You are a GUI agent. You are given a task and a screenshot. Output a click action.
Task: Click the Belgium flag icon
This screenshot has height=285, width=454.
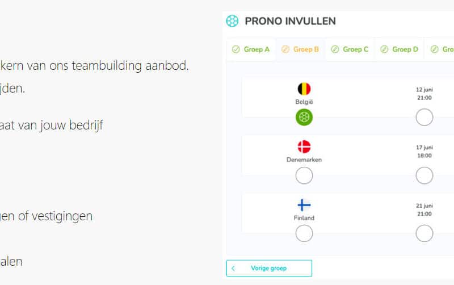pyautogui.click(x=304, y=89)
